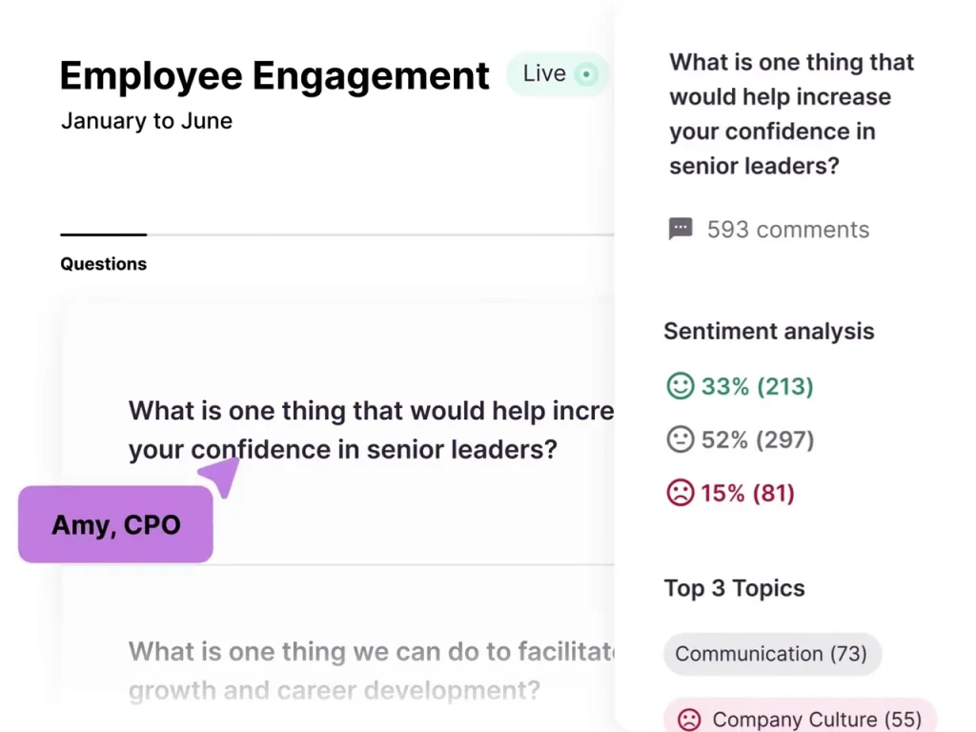Click Amy's purple cursor pointer
This screenshot has width=976, height=732.
221,474
